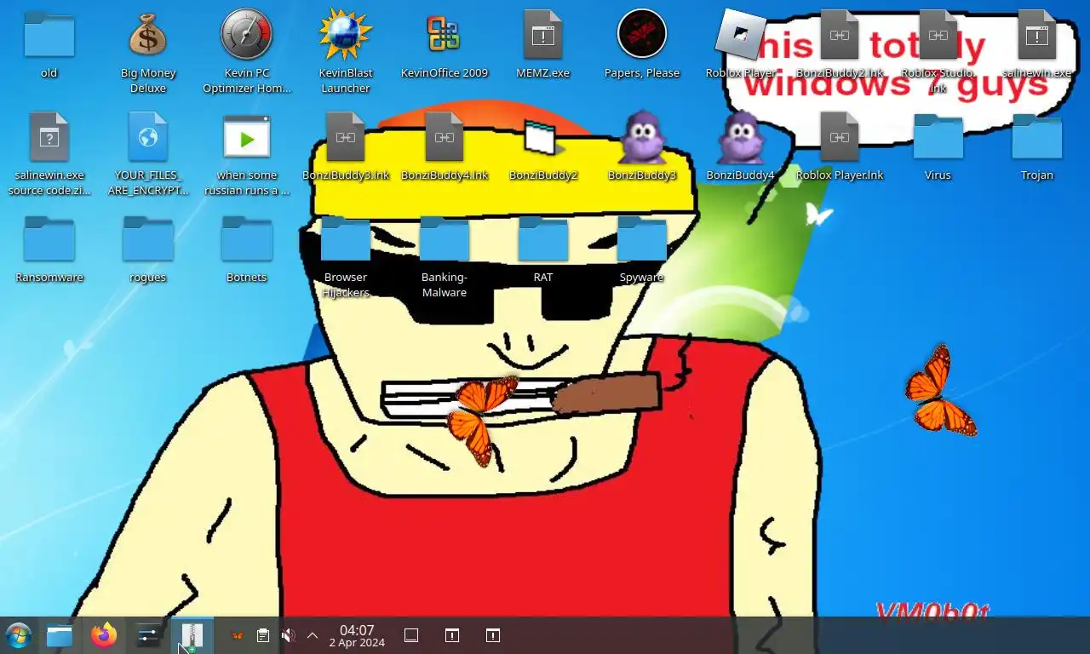This screenshot has height=654, width=1090.
Task: Unmute audio via the volume tray icon
Action: pyautogui.click(x=289, y=635)
